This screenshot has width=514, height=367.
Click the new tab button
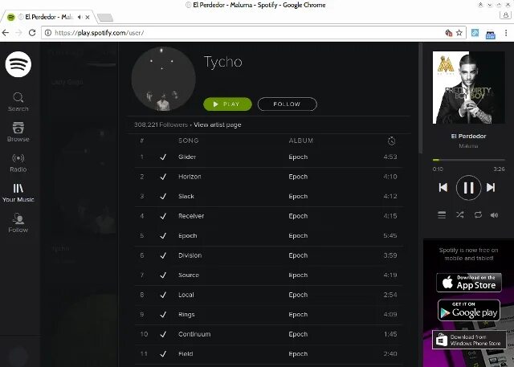[105, 18]
